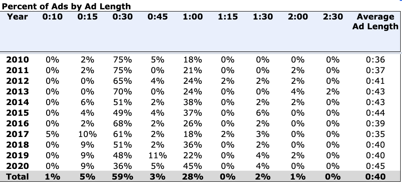Click the Percent of Ads by Ad Length title
This screenshot has width=402, height=184.
click(x=67, y=6)
